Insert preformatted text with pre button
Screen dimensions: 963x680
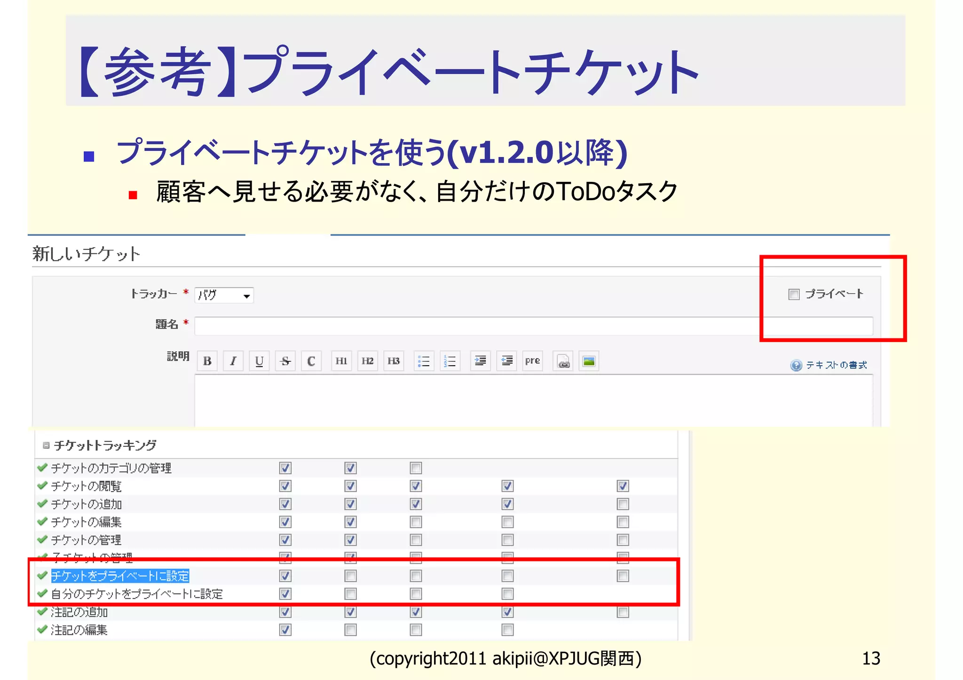click(532, 361)
